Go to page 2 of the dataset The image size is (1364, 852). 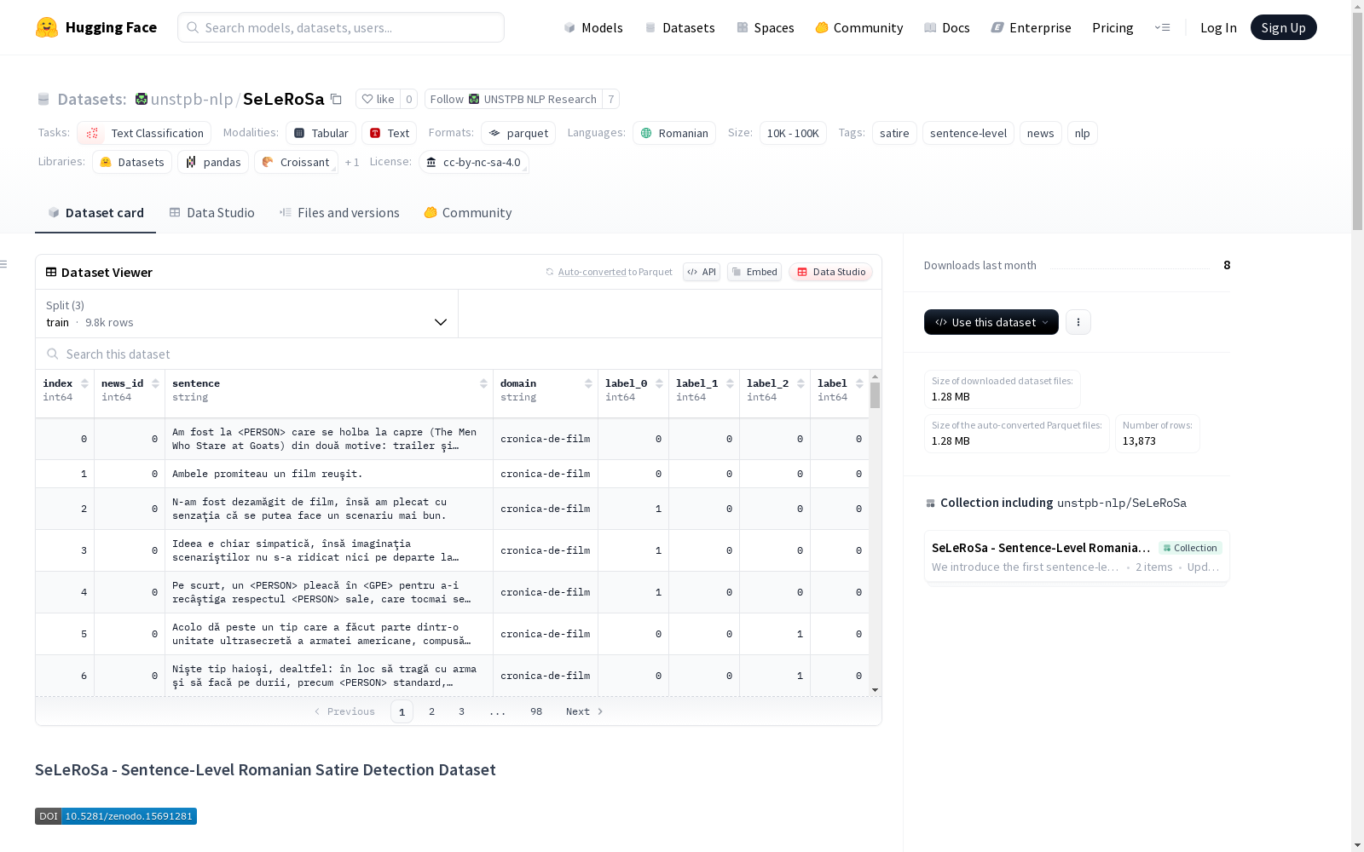(x=432, y=711)
